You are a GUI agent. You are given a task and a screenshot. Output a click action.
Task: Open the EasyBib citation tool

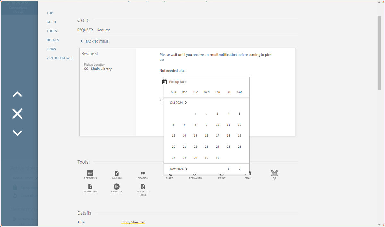coord(116,175)
